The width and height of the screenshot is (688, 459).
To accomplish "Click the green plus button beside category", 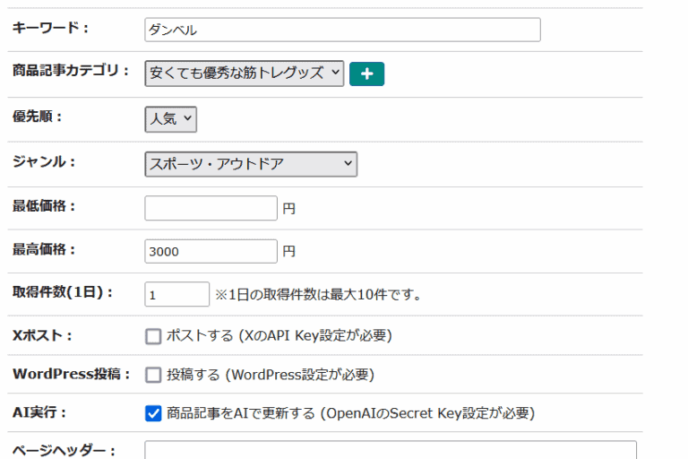I will 366,74.
